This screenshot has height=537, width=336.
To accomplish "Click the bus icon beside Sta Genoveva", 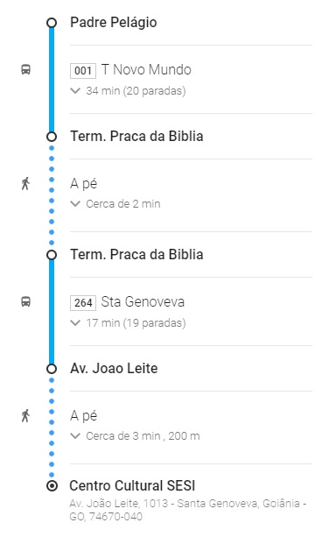I will click(26, 301).
